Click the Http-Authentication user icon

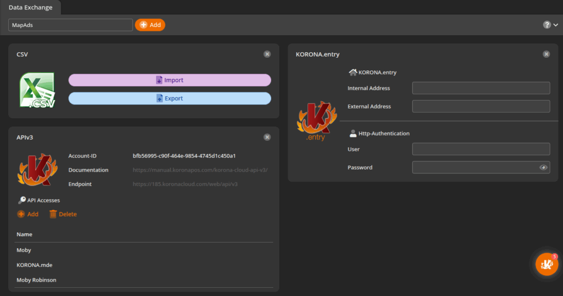tap(353, 133)
